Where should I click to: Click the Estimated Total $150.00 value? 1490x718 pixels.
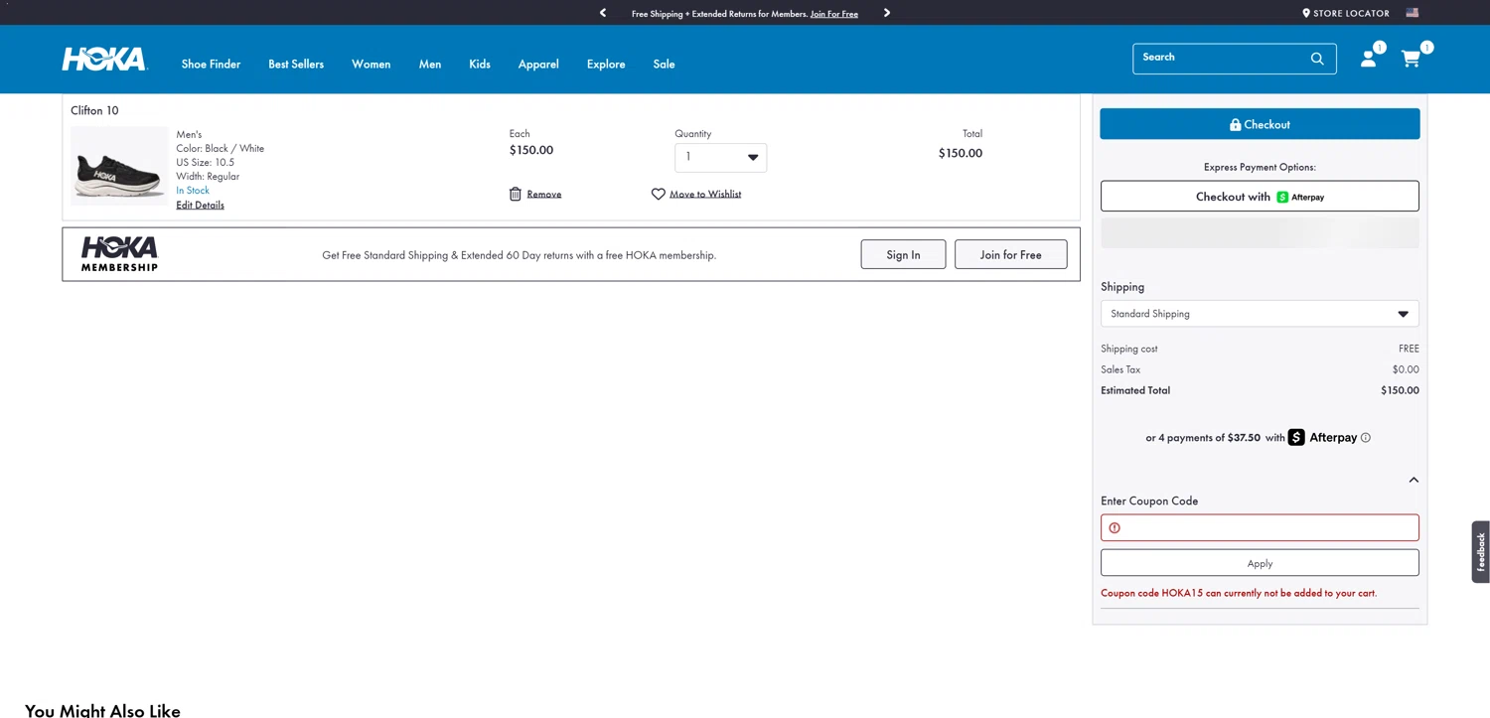tap(1400, 390)
